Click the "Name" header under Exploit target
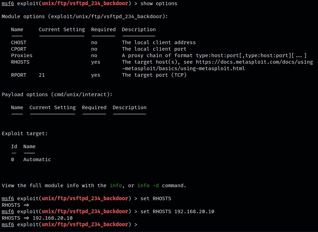The image size is (318, 232). [x=29, y=146]
